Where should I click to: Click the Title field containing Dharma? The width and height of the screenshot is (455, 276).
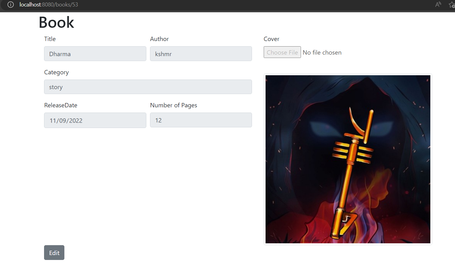(x=95, y=54)
